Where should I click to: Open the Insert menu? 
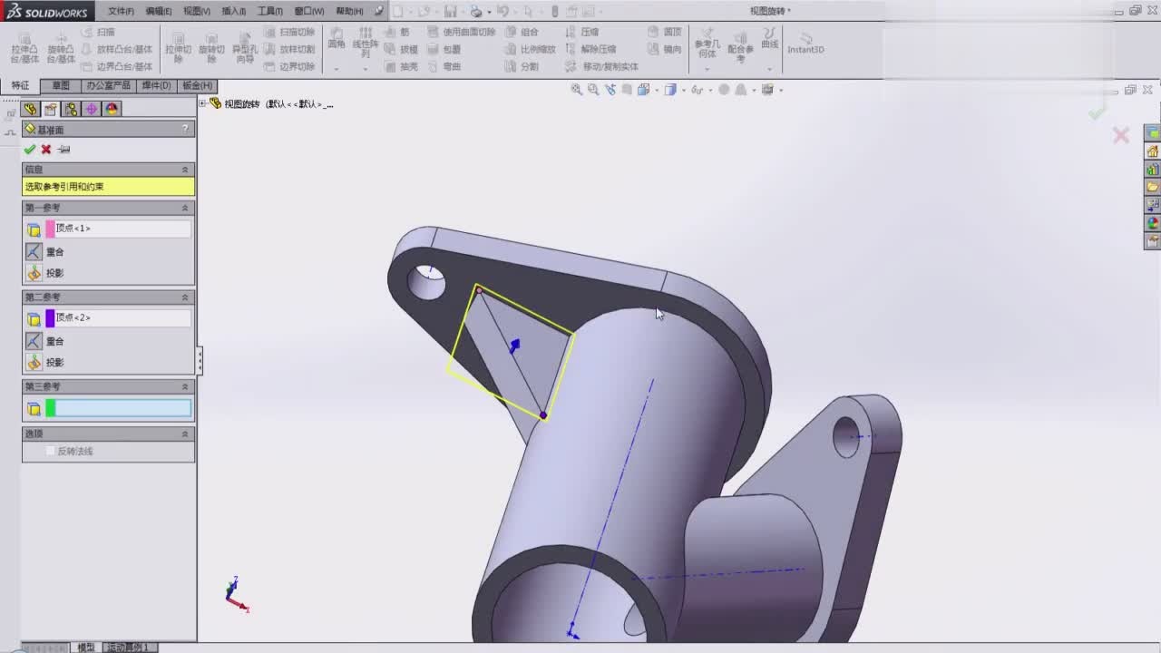pos(233,11)
